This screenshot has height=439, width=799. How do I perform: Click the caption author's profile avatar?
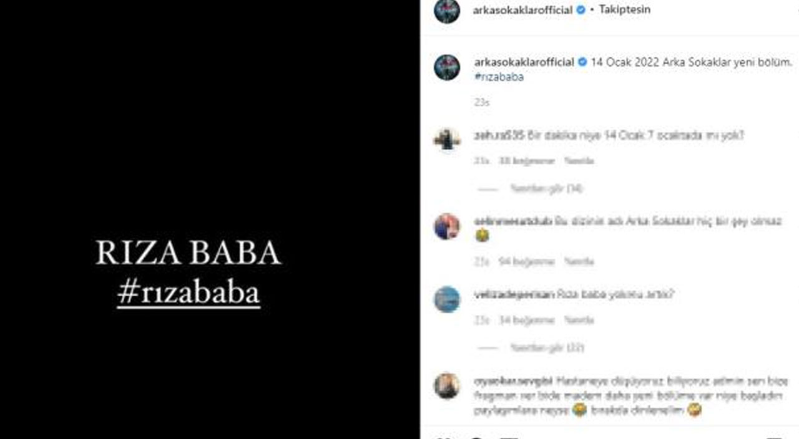[447, 67]
